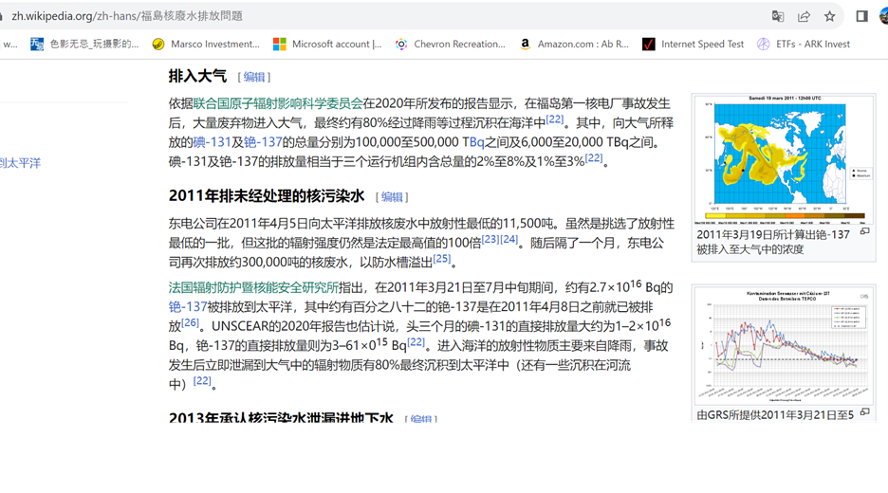Enlarge the cesium-137 atmosphere map image
Viewport: 888px width, 493px height.
click(x=864, y=231)
